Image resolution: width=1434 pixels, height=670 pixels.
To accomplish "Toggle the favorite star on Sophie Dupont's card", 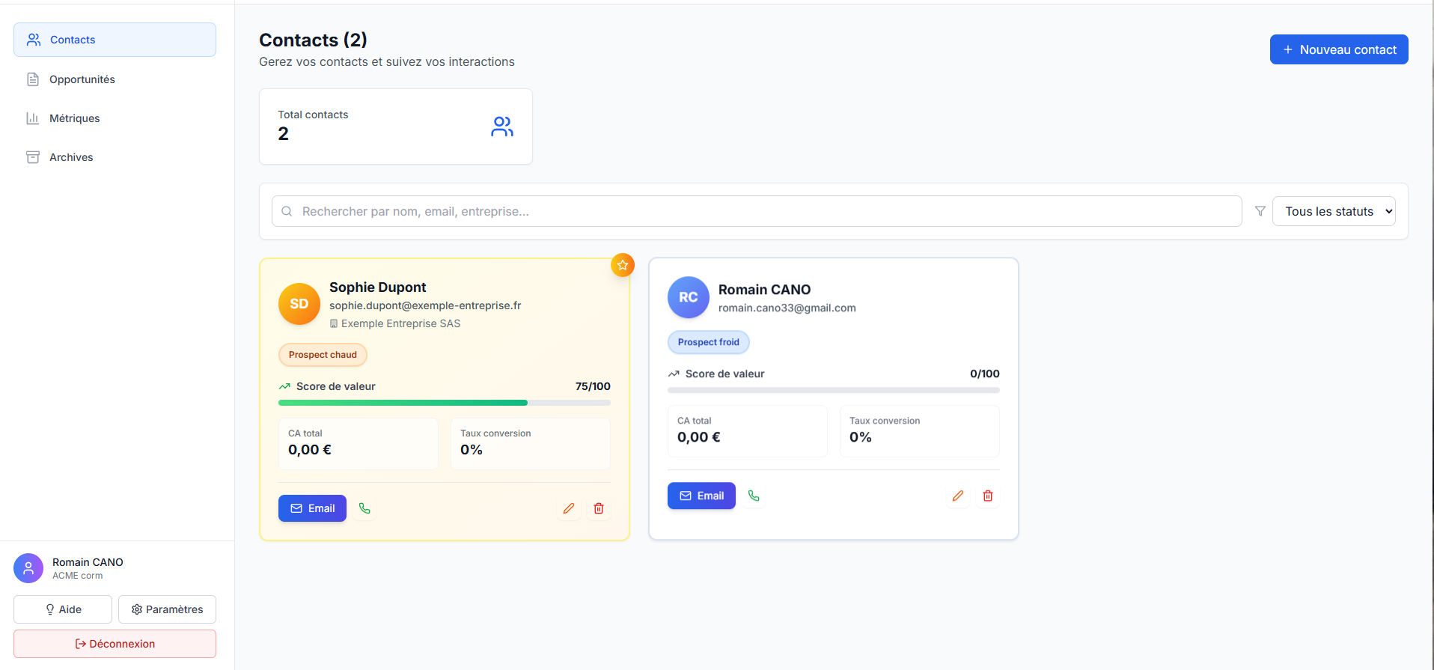I will [x=623, y=265].
